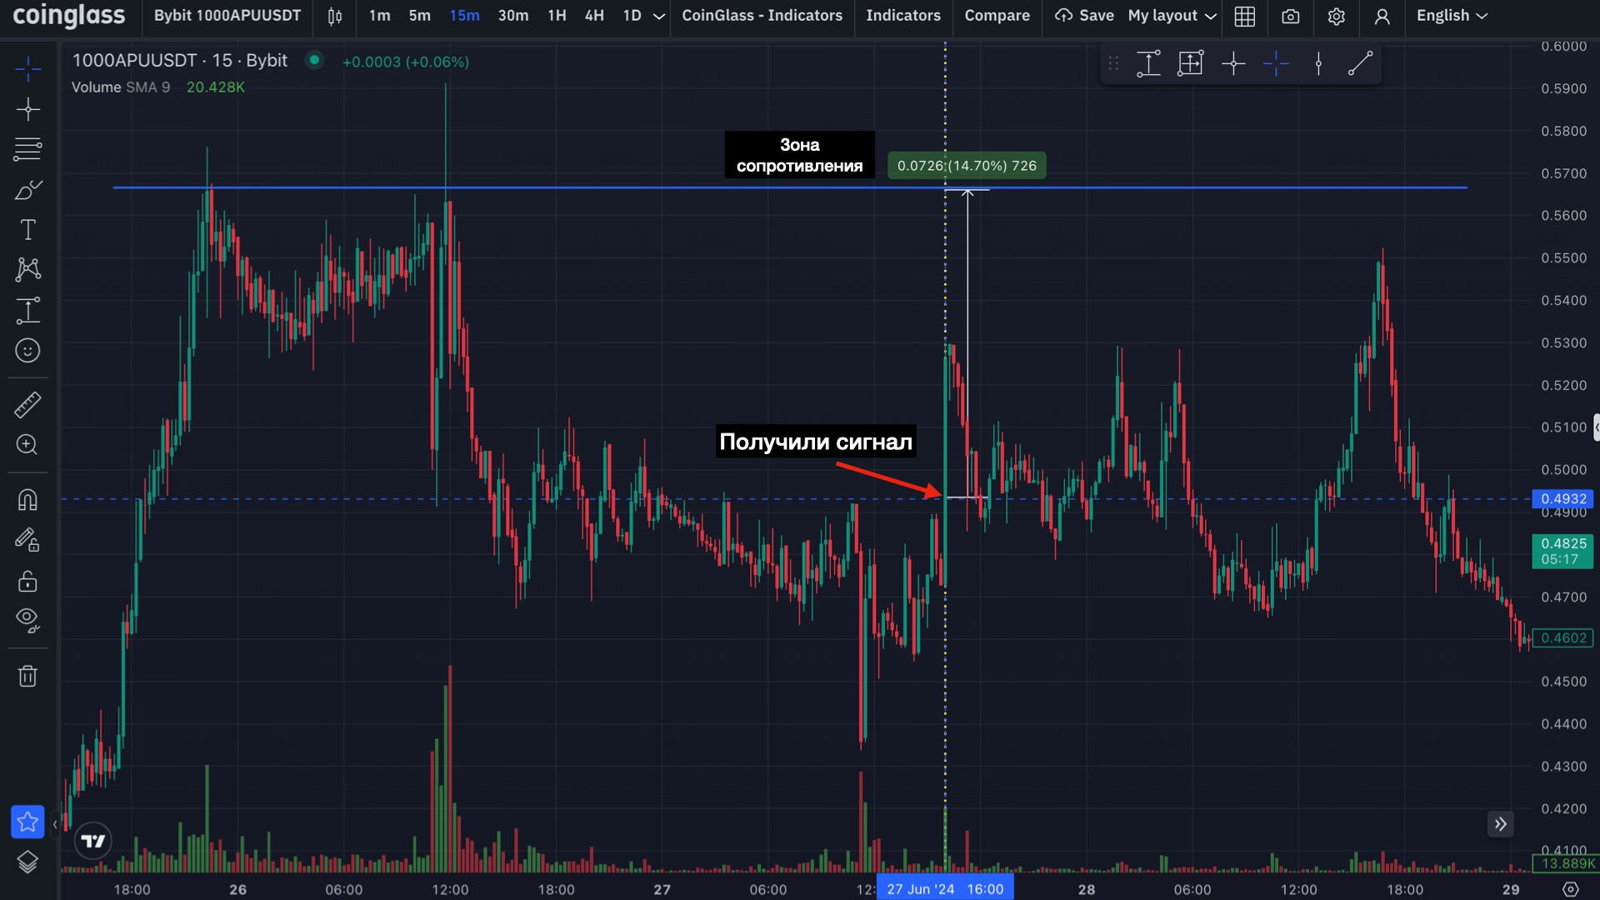The image size is (1600, 900).
Task: Click the Zoom in magnifier tool
Action: click(27, 445)
